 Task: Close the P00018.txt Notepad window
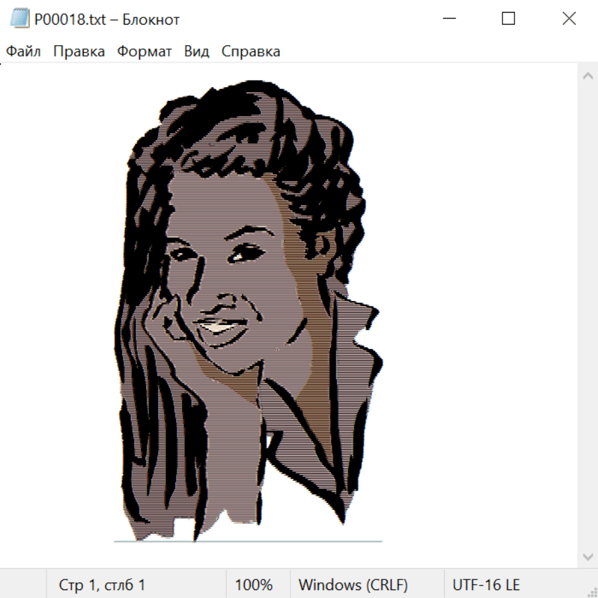[569, 19]
